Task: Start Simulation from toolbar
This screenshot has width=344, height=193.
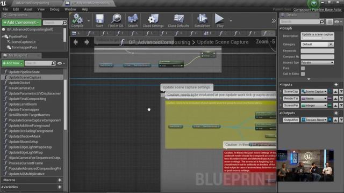Action: pos(202,20)
